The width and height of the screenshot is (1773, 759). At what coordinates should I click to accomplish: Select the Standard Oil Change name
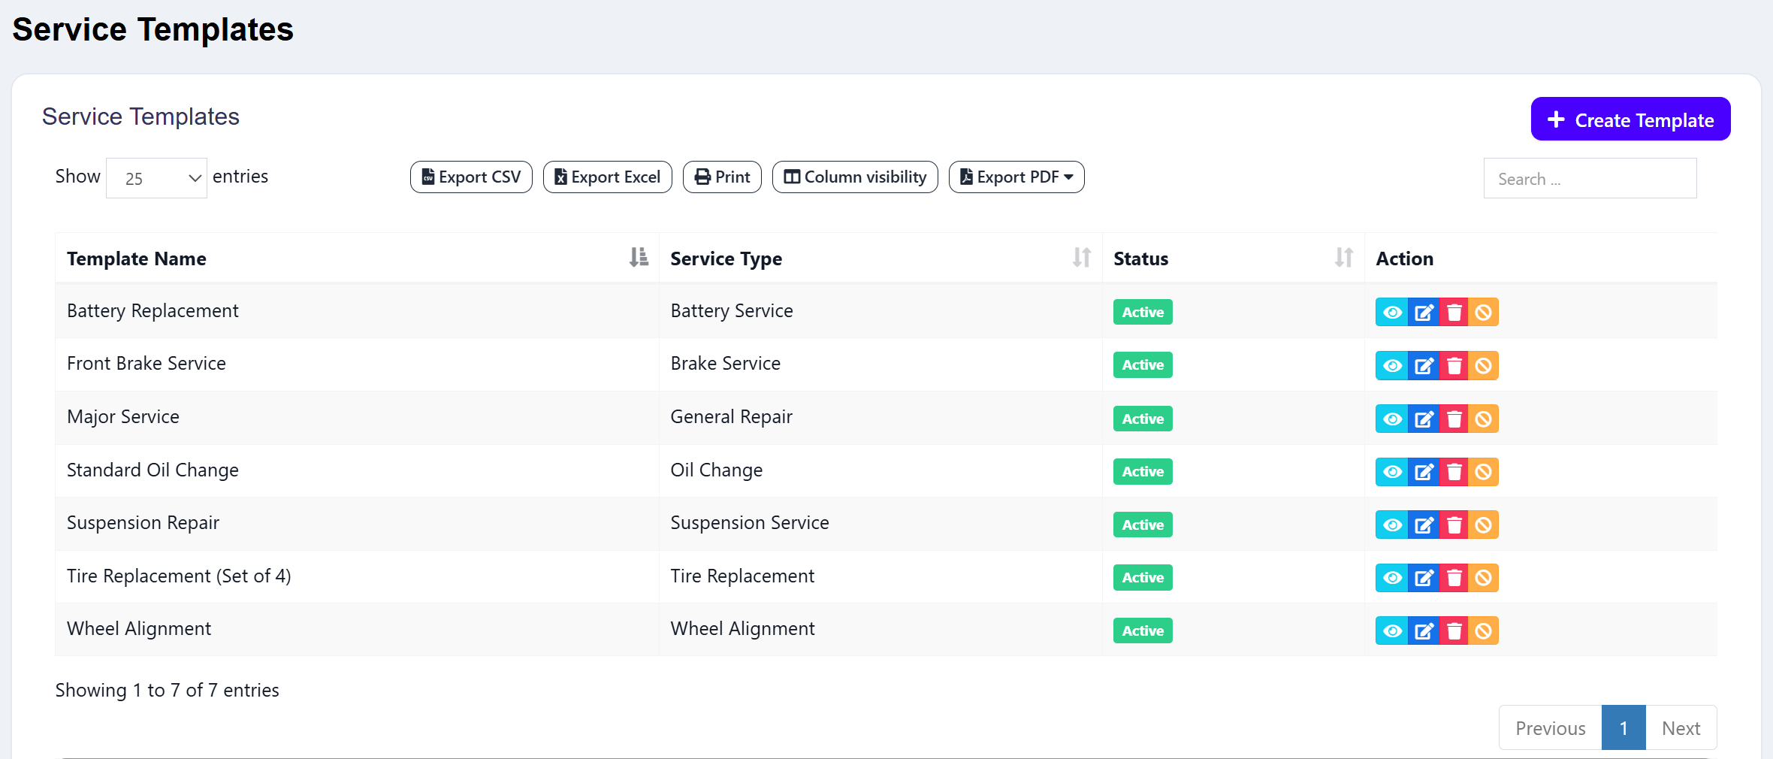tap(153, 470)
